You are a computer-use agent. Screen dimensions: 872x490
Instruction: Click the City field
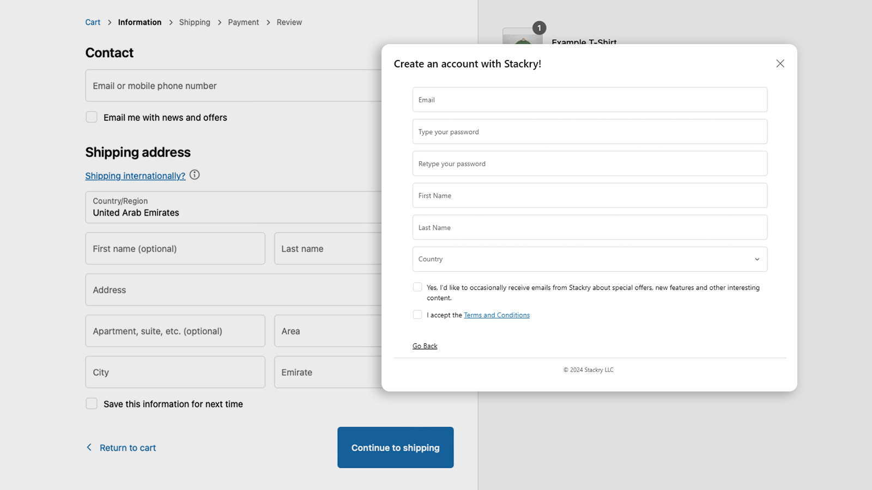coord(175,372)
